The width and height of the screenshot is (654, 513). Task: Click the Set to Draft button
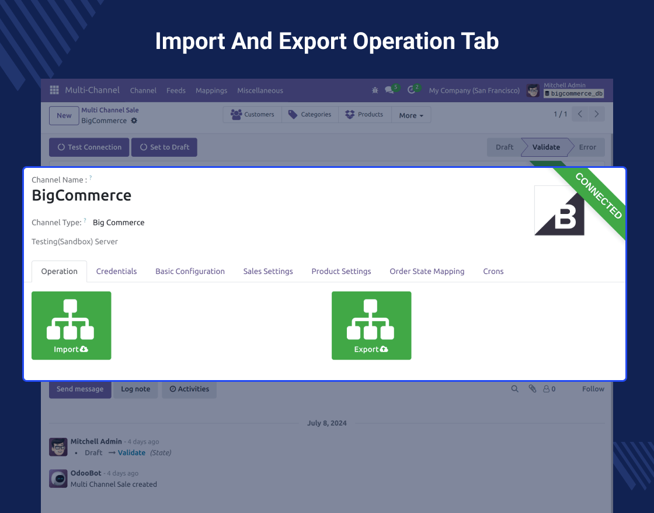coord(164,147)
